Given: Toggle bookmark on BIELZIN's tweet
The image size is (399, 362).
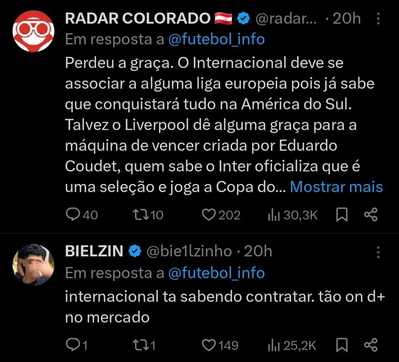Looking at the screenshot, I should point(342,344).
